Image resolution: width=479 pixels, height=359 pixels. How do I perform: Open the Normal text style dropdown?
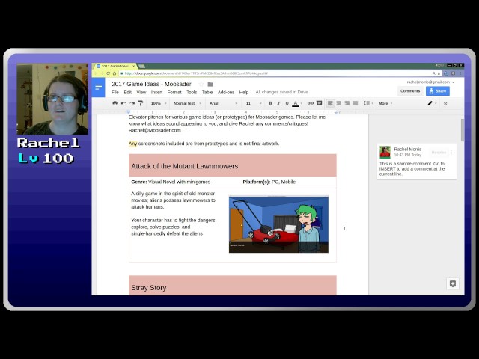pyautogui.click(x=187, y=103)
